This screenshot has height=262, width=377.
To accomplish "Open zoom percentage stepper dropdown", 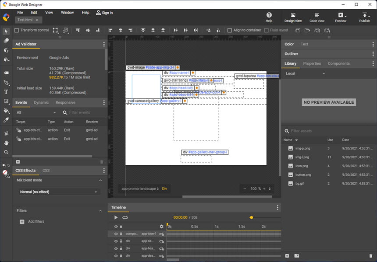I will tap(270, 189).
